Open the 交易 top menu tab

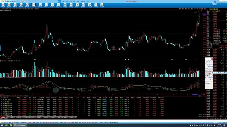tap(63, 1)
